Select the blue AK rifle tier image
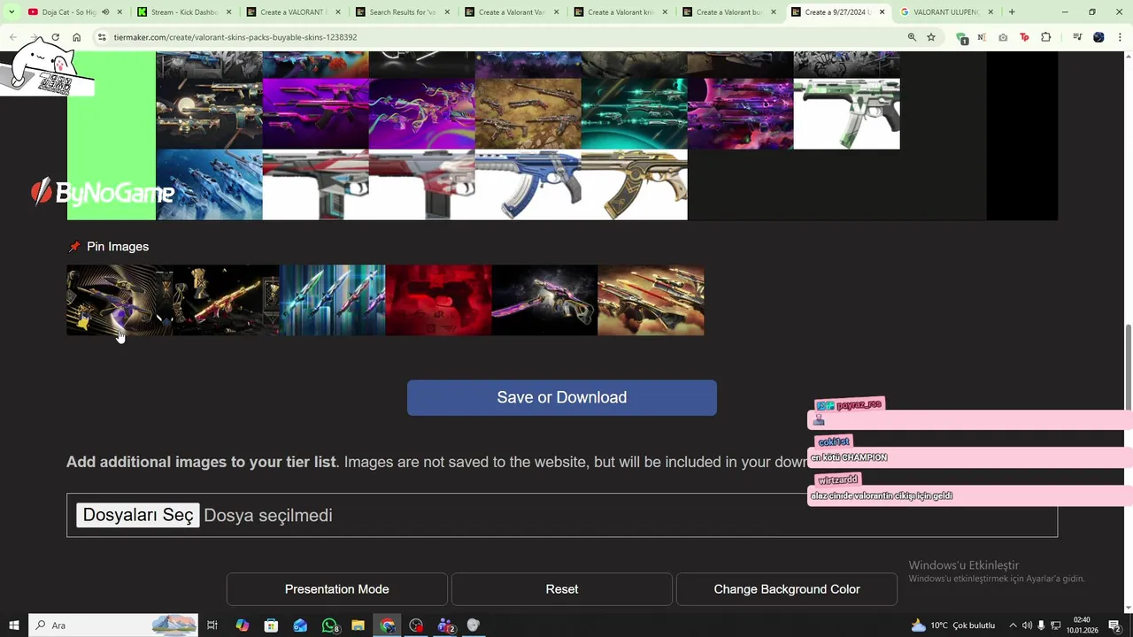 click(x=528, y=185)
